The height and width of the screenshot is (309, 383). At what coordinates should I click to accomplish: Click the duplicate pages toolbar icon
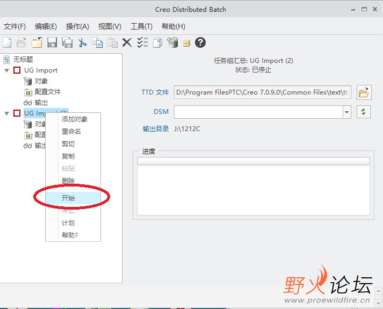(x=157, y=43)
